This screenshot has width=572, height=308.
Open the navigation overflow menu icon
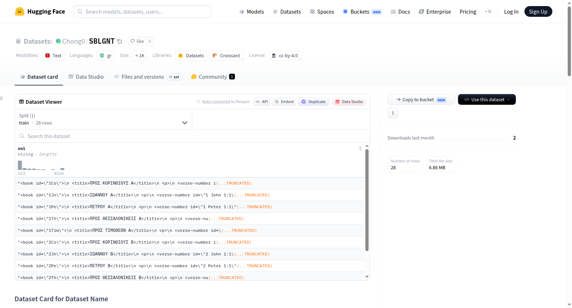(488, 11)
